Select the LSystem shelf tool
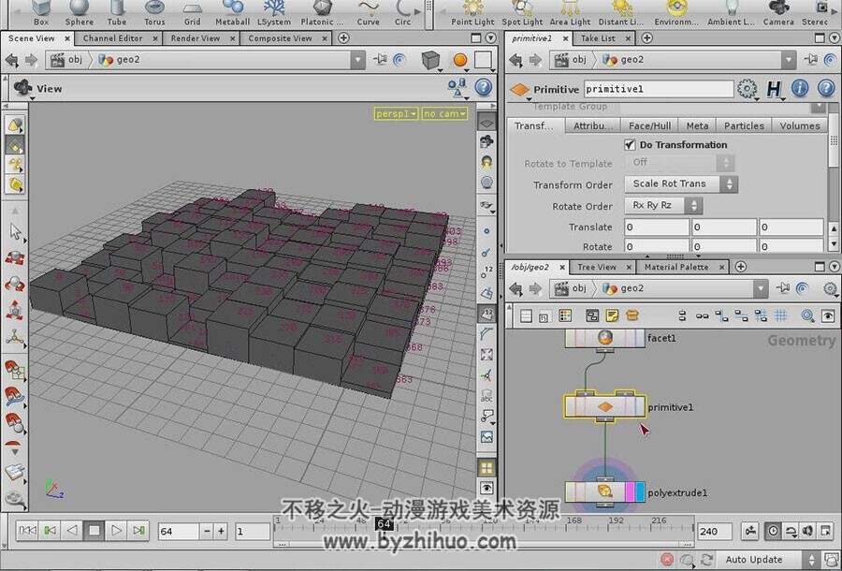Viewport: 842px width, 571px height. tap(274, 13)
